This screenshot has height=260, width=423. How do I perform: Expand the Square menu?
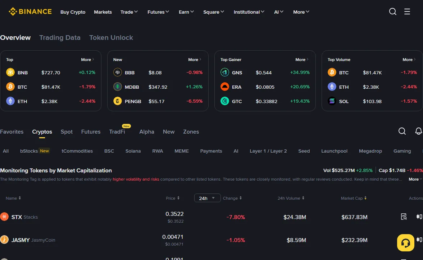213,12
